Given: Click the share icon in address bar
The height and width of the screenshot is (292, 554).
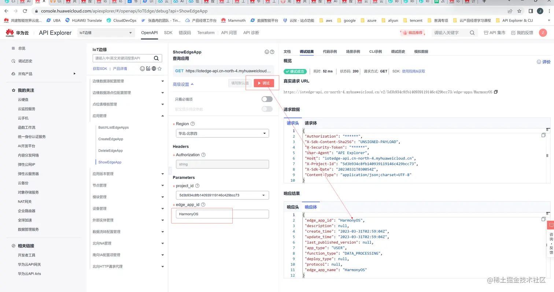Looking at the screenshot, I should [x=510, y=11].
